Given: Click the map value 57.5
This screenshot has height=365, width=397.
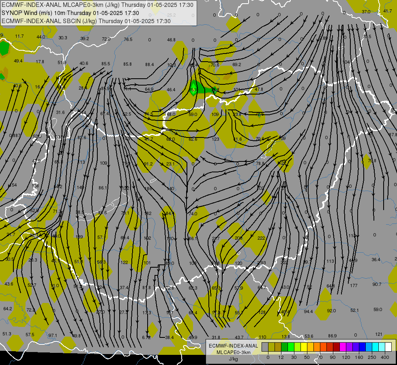Looking at the screenshot, I should [30, 335].
